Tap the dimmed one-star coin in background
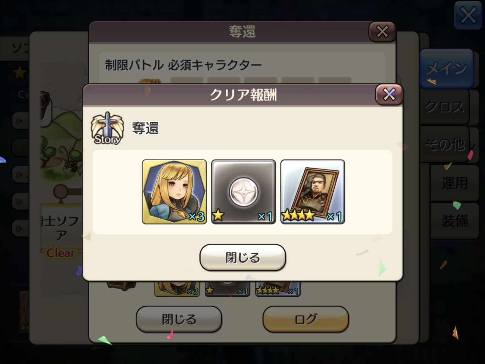Viewport: 485px width, 364px height. pos(227,289)
